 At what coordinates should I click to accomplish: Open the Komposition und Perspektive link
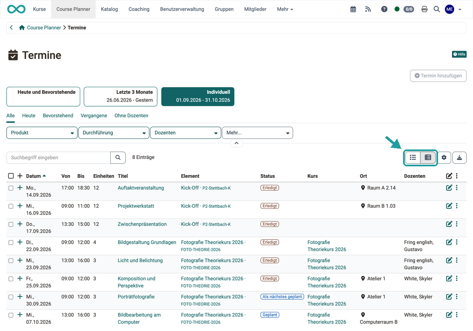point(137,282)
